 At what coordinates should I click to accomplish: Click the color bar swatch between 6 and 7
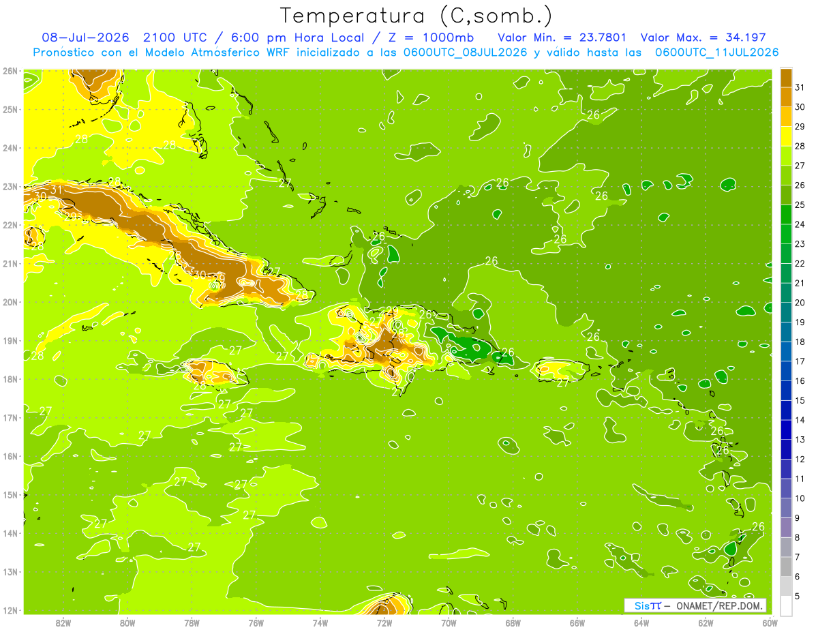point(786,567)
